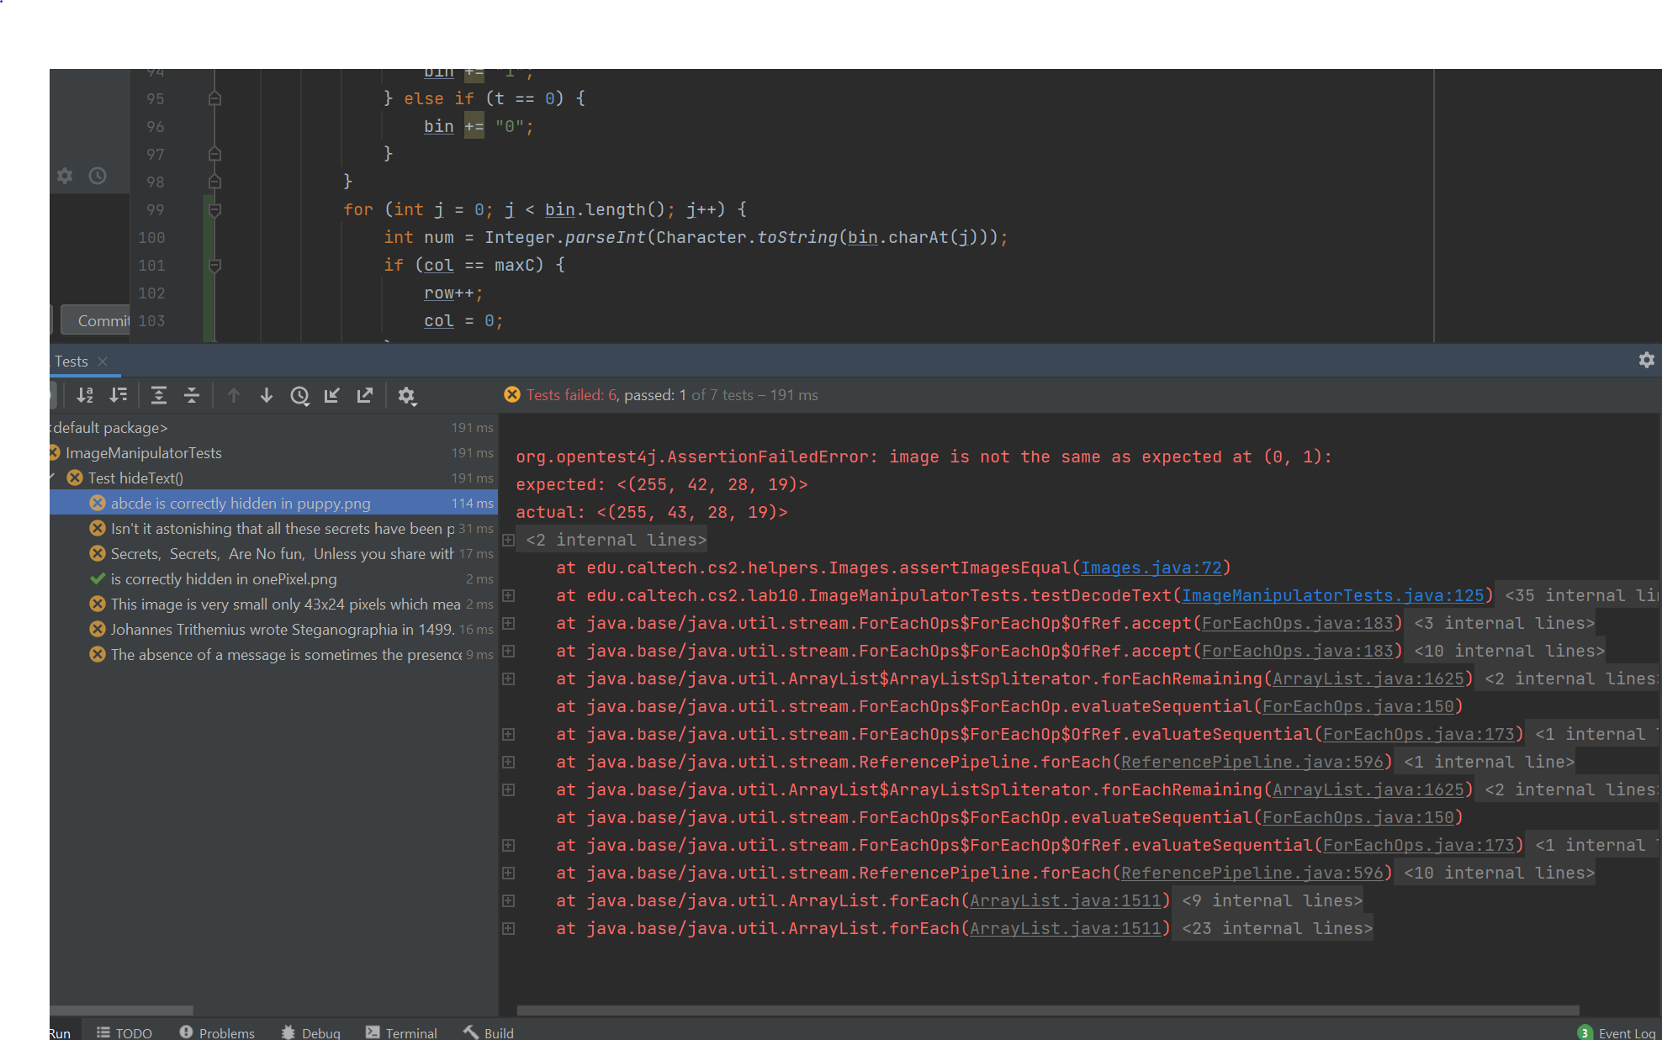Image resolution: width=1662 pixels, height=1040 pixels.
Task: Expand the '2 internal lines' fold
Action: [509, 540]
